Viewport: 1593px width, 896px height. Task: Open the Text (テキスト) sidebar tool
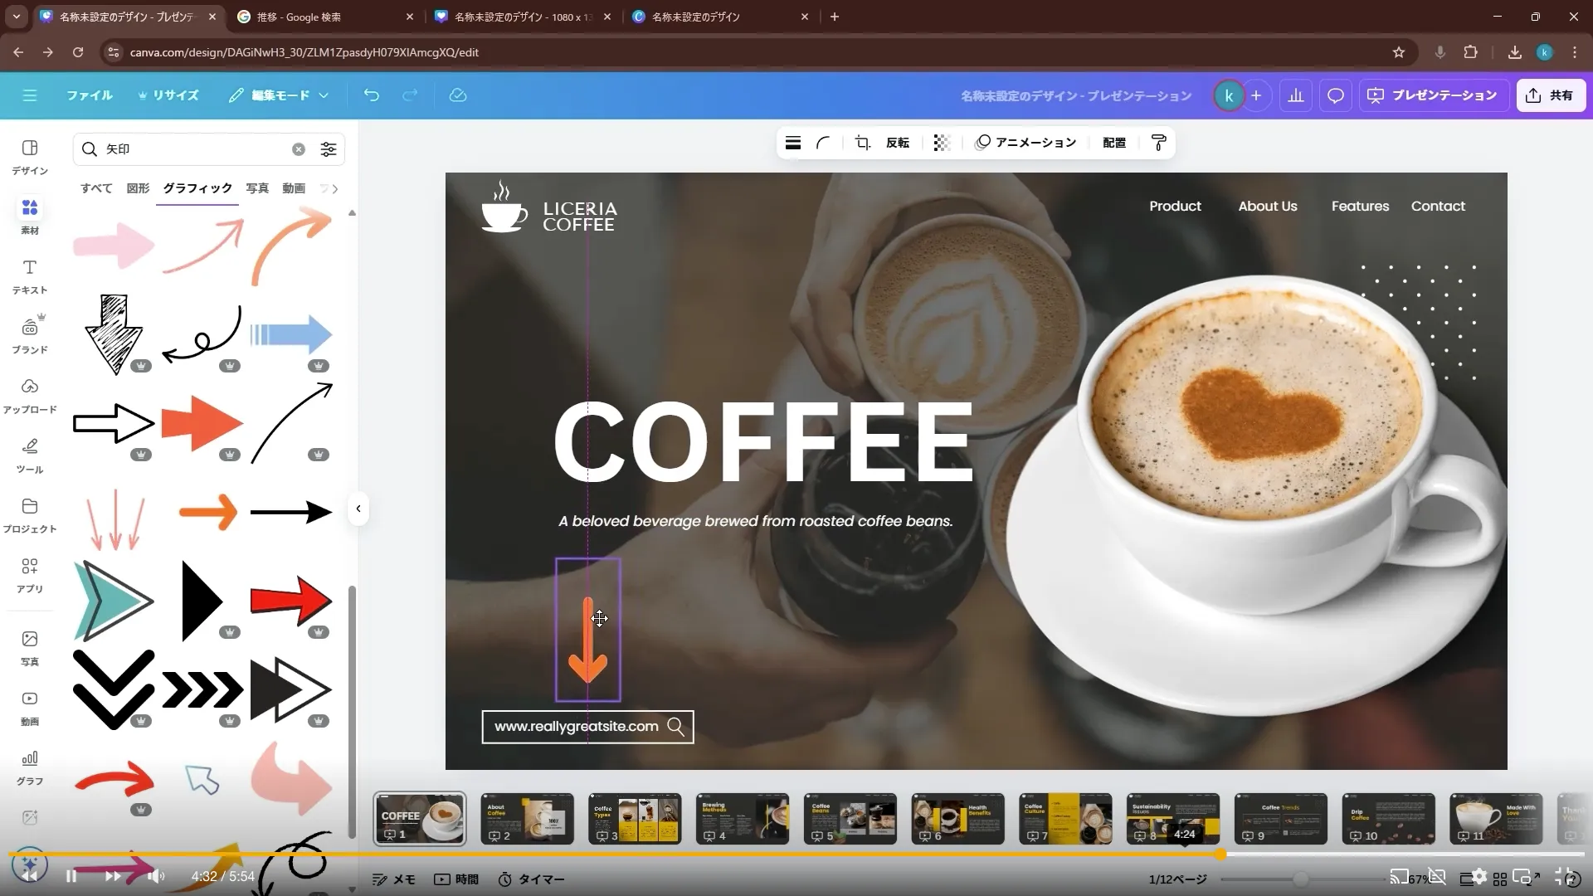point(30,275)
